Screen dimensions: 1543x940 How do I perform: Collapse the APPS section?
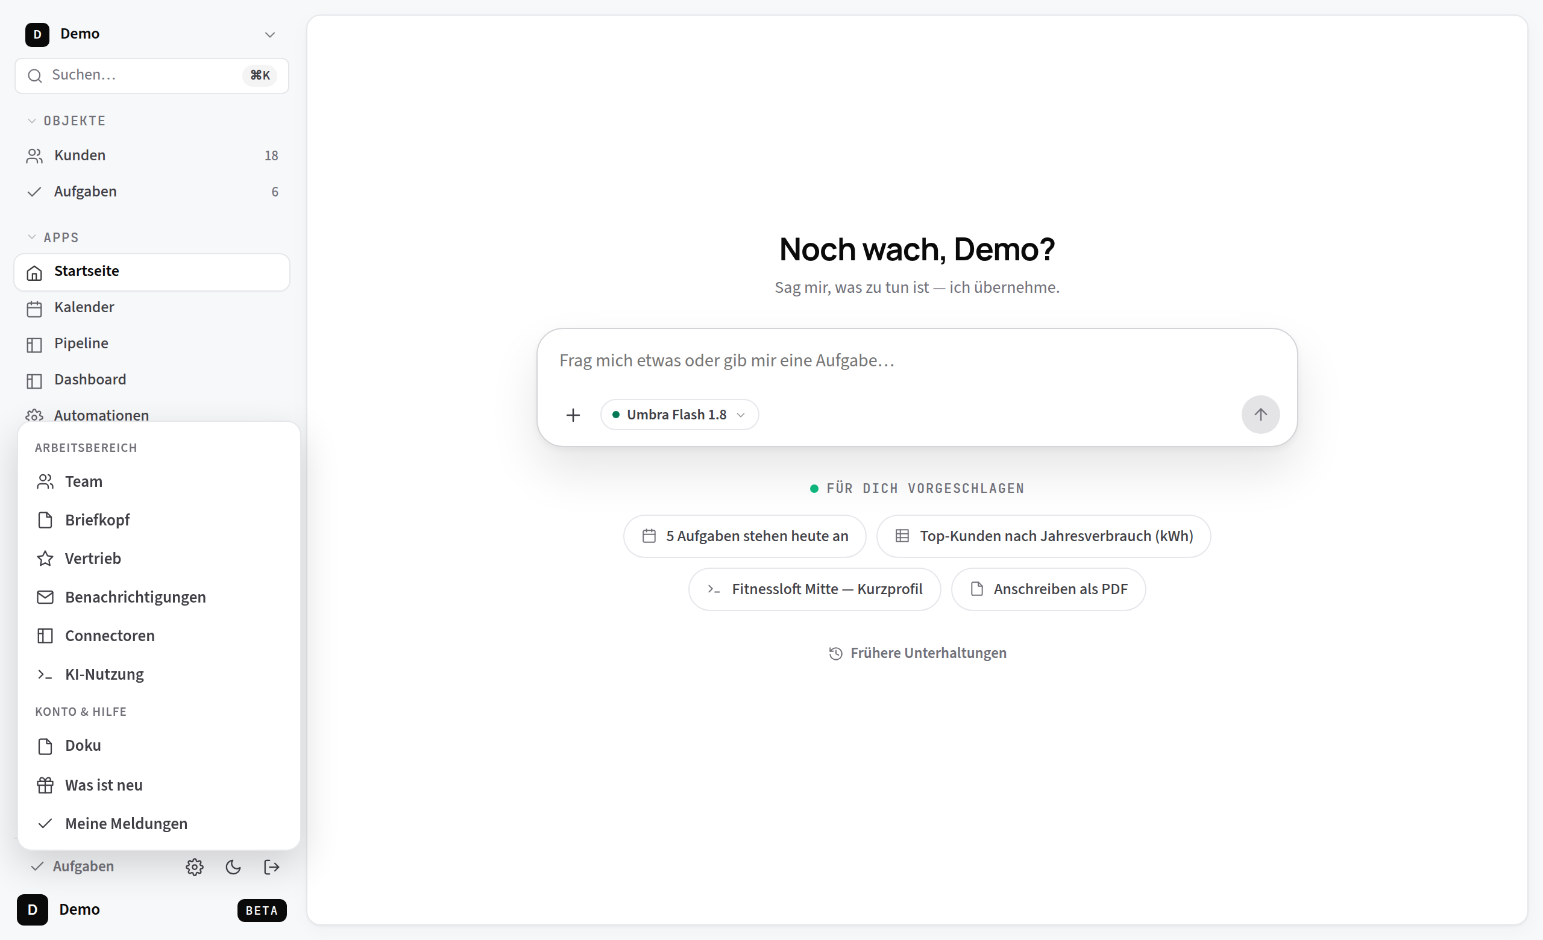pyautogui.click(x=53, y=238)
